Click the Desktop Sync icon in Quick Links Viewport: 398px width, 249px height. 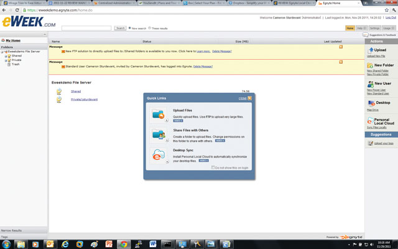tap(158, 156)
